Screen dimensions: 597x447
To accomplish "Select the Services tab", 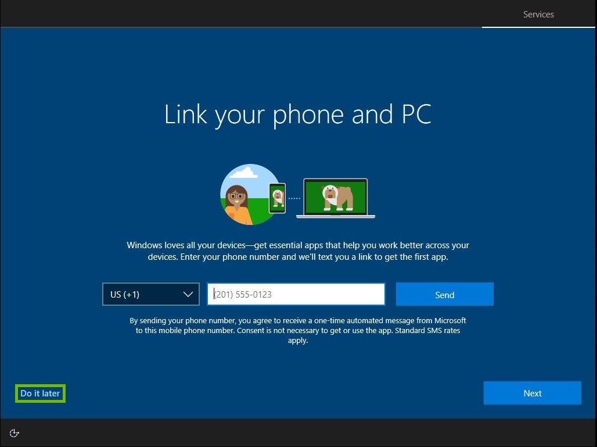I will (538, 15).
